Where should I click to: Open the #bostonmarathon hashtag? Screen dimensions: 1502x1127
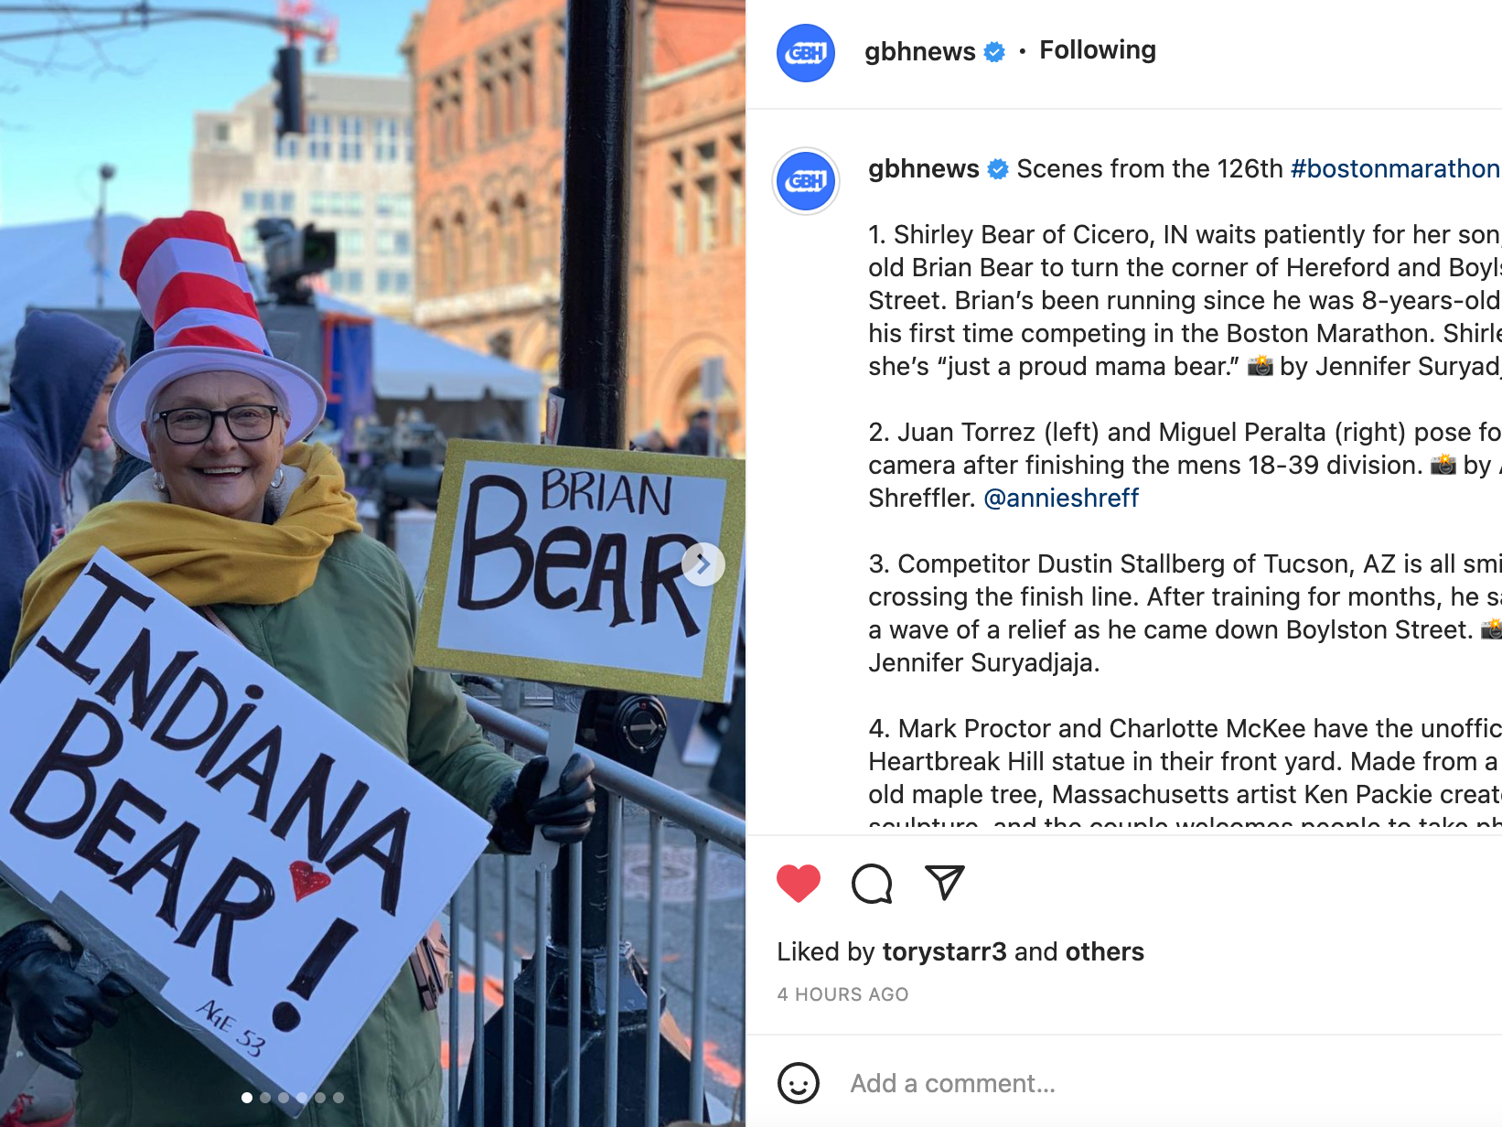[1396, 169]
